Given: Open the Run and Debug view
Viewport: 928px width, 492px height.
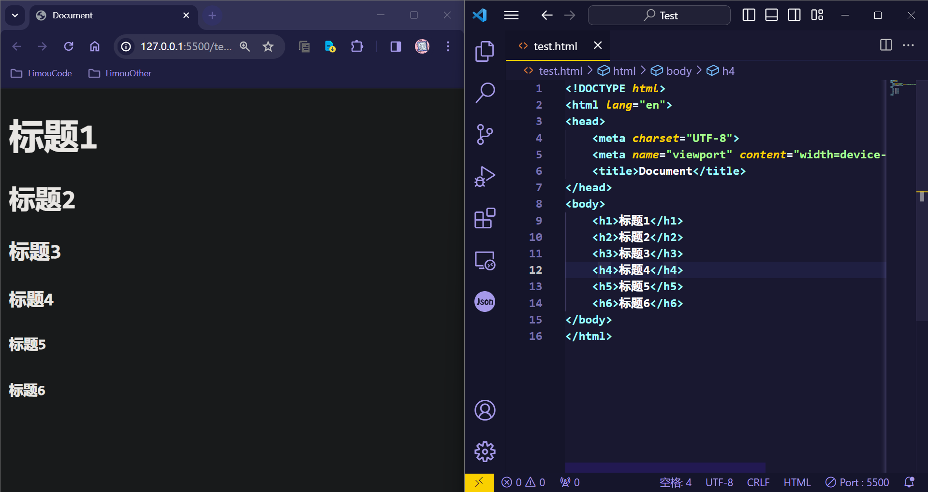Looking at the screenshot, I should tap(485, 176).
